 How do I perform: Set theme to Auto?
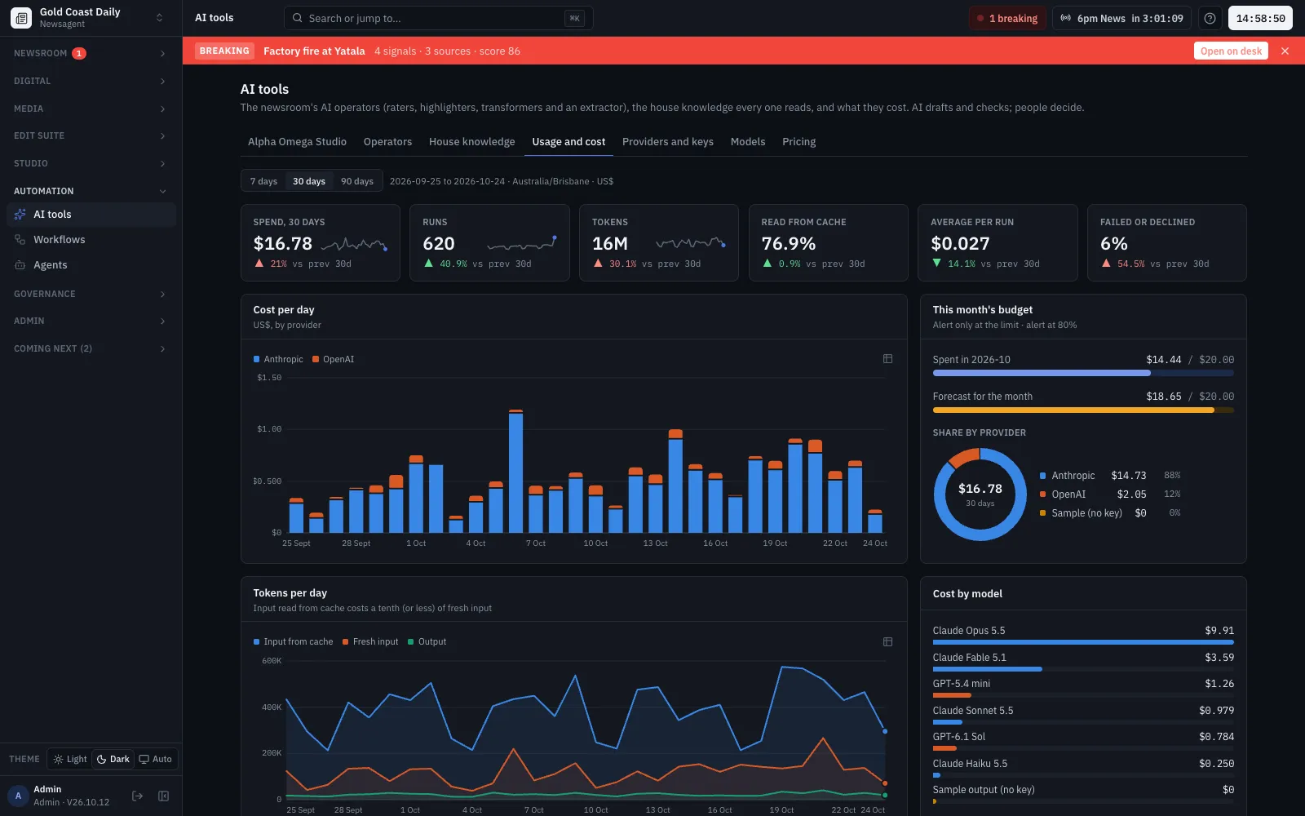point(156,759)
